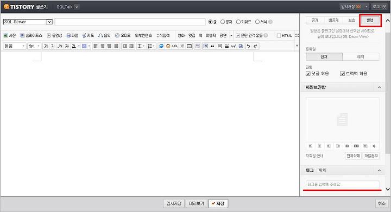This screenshot has width=391, height=212.
Task: Insert special character symbol
Action: (x=182, y=46)
